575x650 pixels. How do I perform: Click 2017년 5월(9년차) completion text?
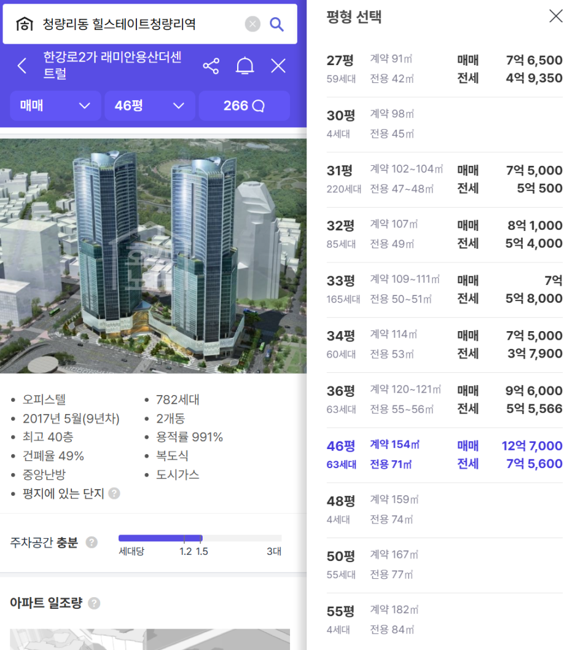pyautogui.click(x=71, y=418)
